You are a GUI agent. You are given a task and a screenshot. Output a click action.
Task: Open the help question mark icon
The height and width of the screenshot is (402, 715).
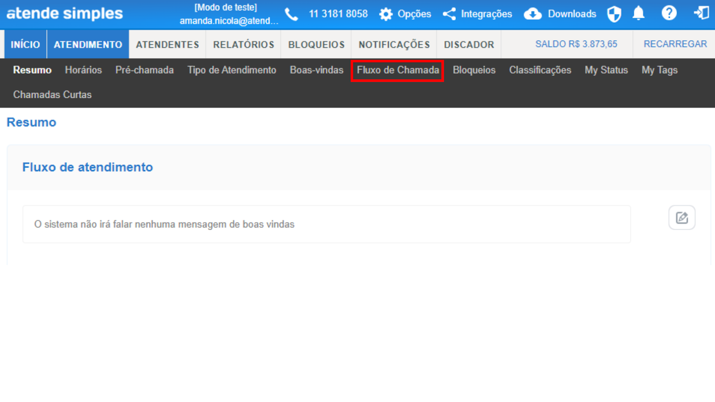pos(669,13)
